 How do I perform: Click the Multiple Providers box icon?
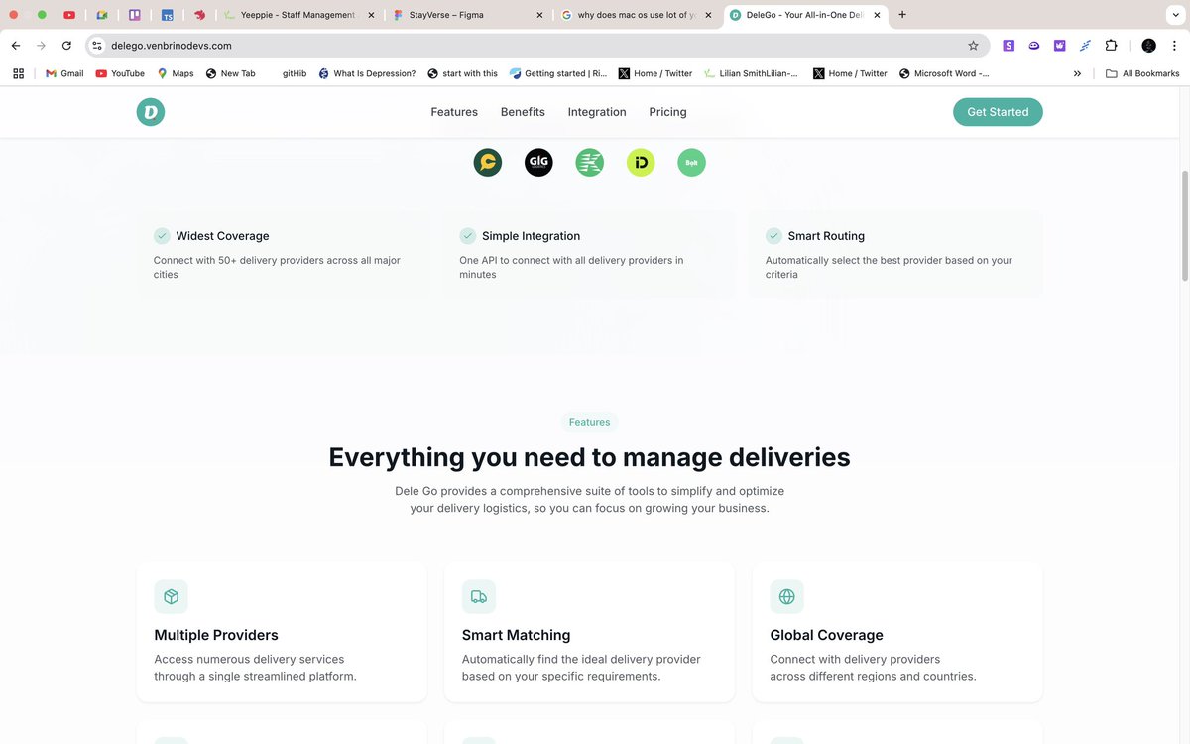point(172,596)
